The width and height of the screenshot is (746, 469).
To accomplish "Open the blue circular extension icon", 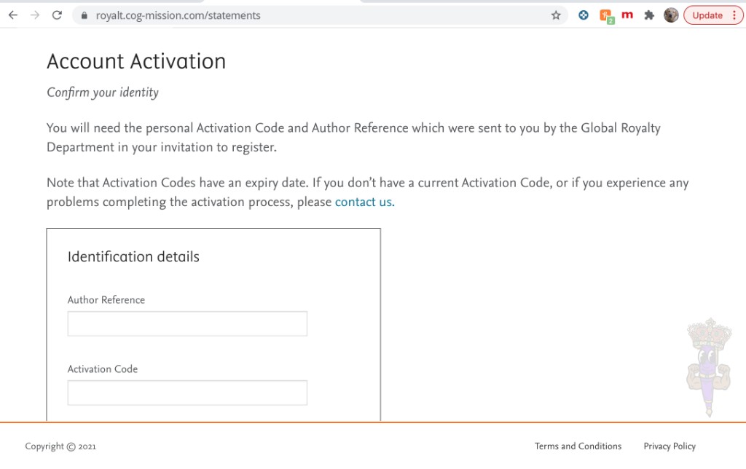I will [x=584, y=15].
